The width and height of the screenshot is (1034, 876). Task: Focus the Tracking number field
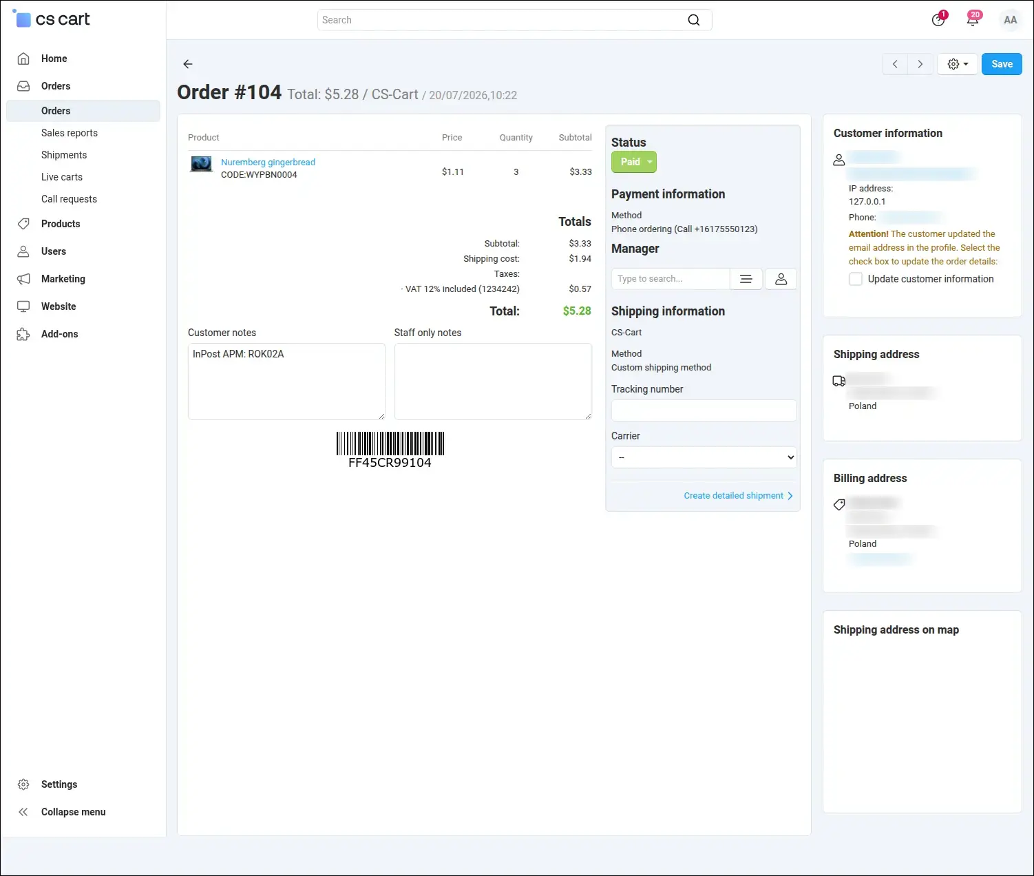pyautogui.click(x=704, y=410)
